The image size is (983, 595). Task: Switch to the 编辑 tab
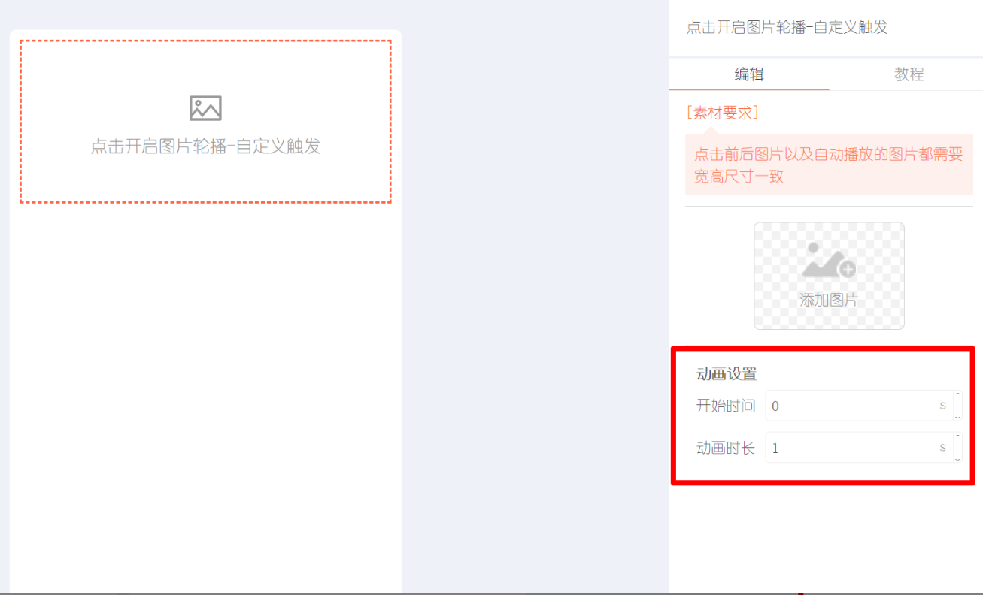click(749, 74)
